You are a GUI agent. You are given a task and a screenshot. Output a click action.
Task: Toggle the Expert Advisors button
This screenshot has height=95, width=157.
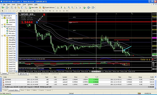tap(48, 8)
